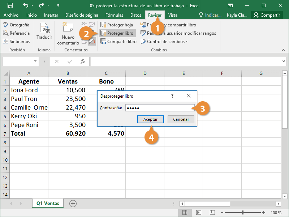Switch to Page Break Preview view

[212, 213]
